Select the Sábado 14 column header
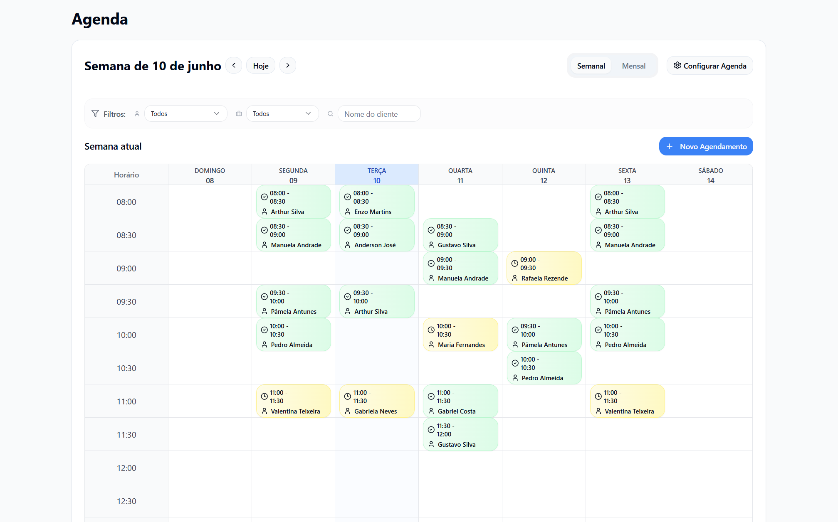Screen dimensions: 838x522 (x=710, y=175)
